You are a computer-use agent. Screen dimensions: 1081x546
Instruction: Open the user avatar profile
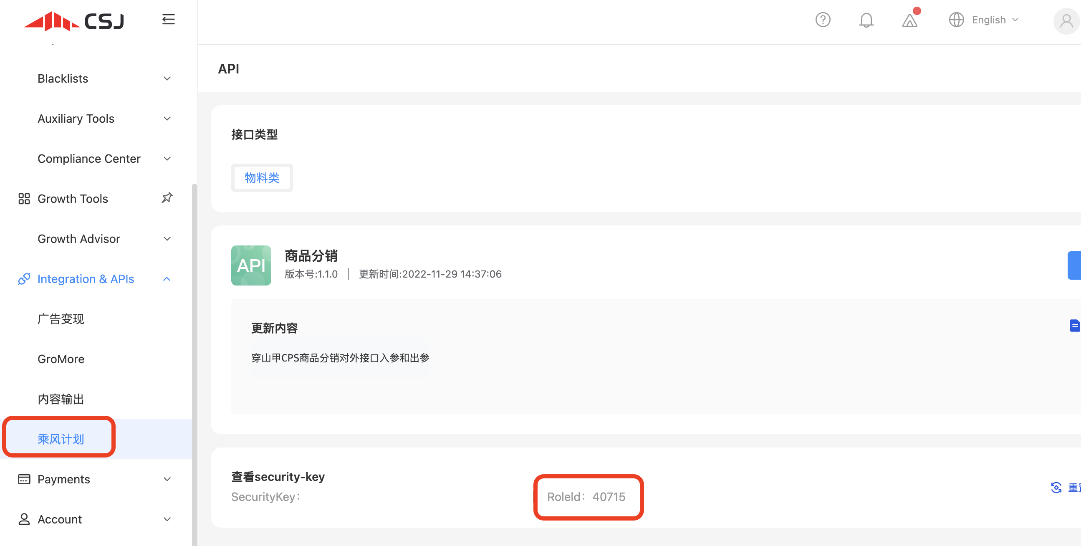[x=1066, y=20]
